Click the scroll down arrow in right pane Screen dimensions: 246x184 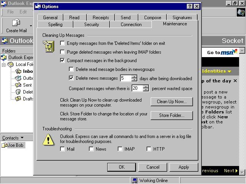[242, 172]
